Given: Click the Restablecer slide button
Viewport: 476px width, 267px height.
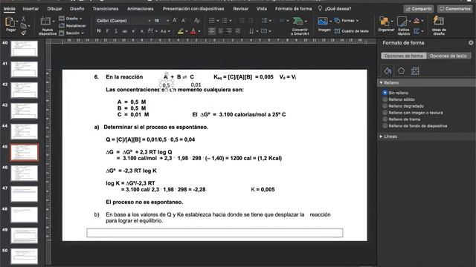Looking at the screenshot, I should [73, 26].
